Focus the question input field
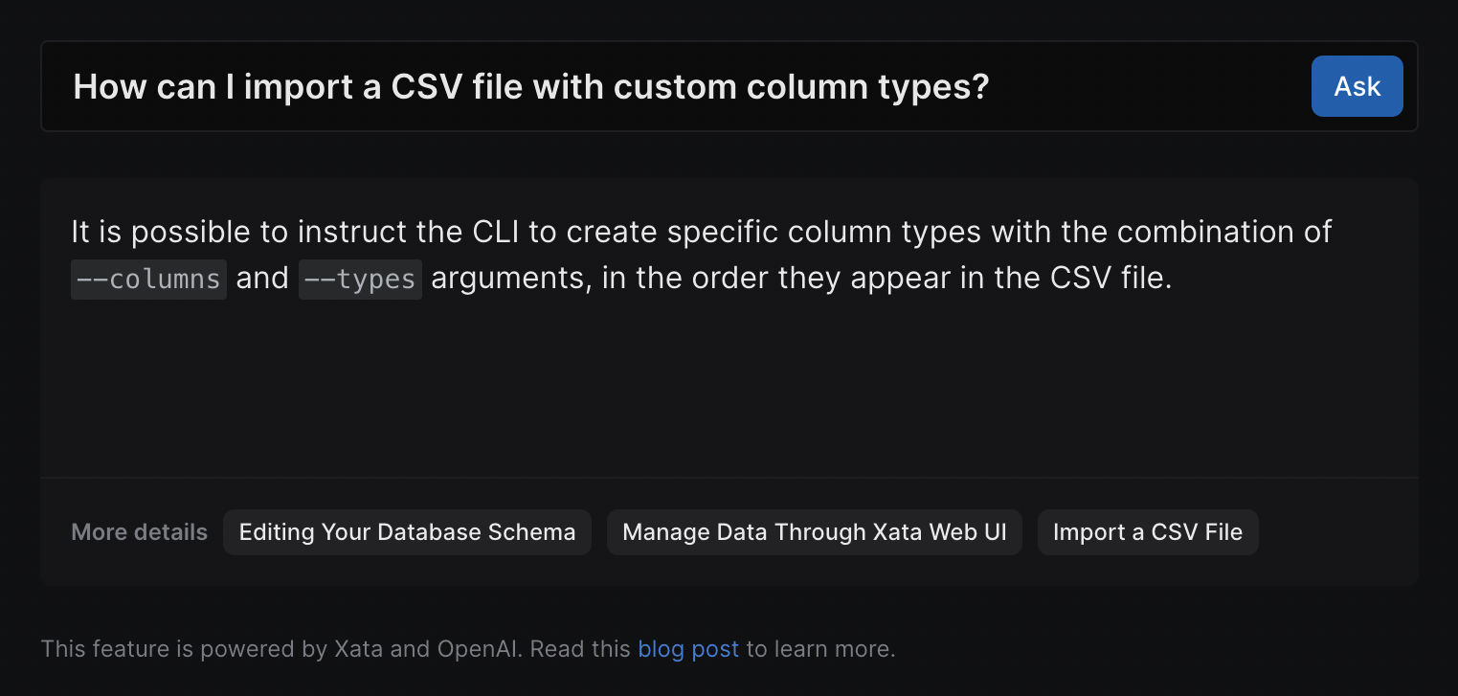Viewport: 1458px width, 696px height. [x=670, y=87]
